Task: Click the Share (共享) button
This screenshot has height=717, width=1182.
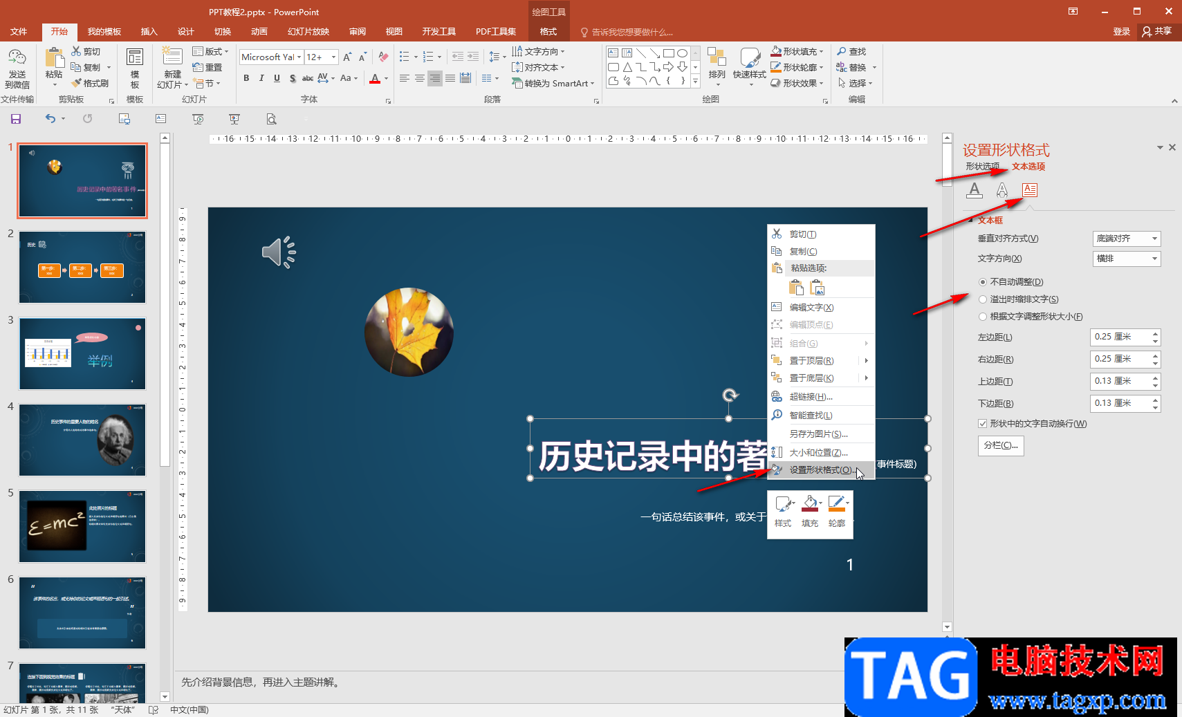Action: (x=1157, y=32)
